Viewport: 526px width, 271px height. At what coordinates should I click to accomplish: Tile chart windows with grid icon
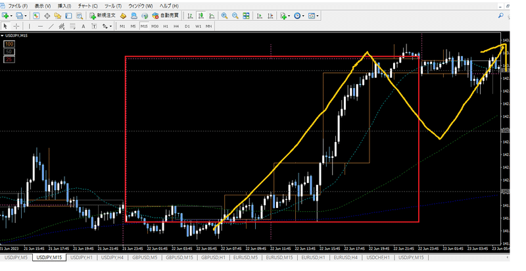246,16
